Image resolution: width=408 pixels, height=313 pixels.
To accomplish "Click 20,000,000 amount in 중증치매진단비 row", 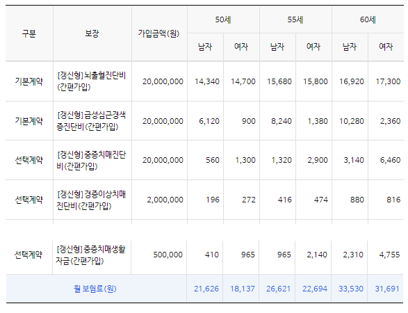I will tap(163, 160).
